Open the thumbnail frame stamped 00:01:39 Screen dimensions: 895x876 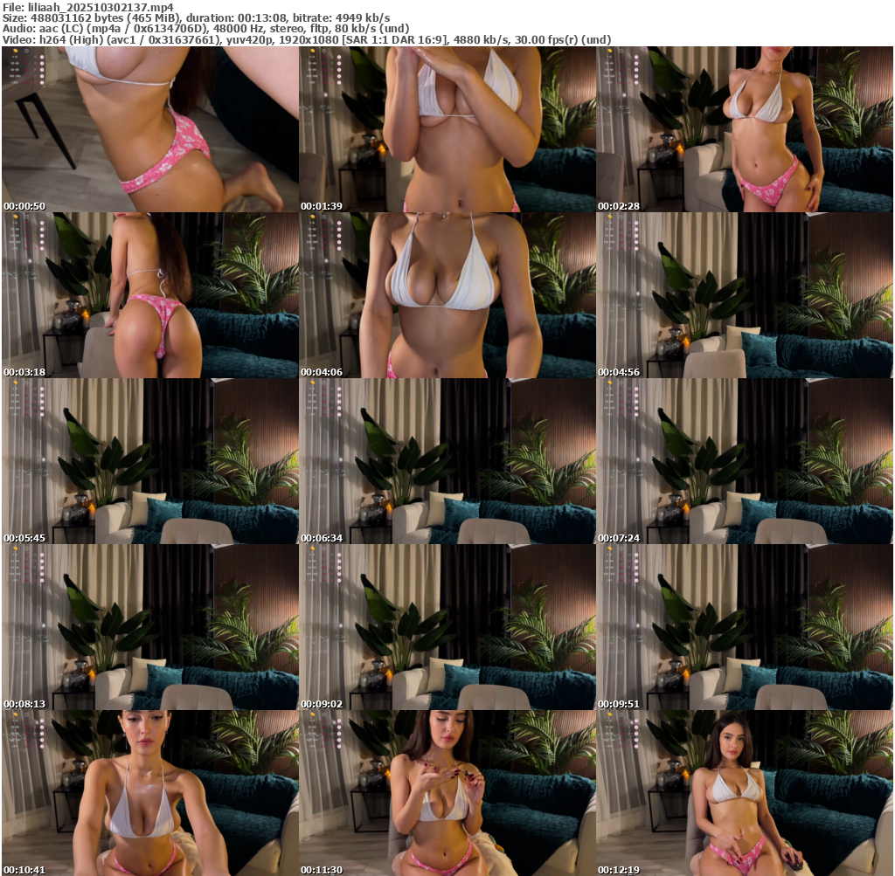coord(447,129)
